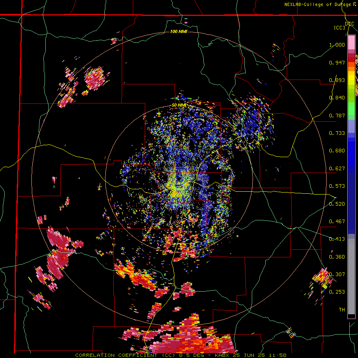Select the 0.947 color scale value

tap(337, 62)
